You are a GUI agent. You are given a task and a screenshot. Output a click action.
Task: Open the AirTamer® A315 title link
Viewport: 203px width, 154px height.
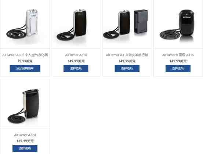(x=178, y=55)
